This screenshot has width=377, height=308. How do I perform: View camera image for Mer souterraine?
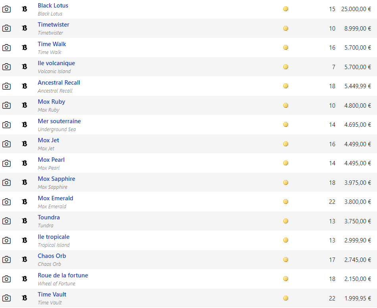tap(6, 125)
